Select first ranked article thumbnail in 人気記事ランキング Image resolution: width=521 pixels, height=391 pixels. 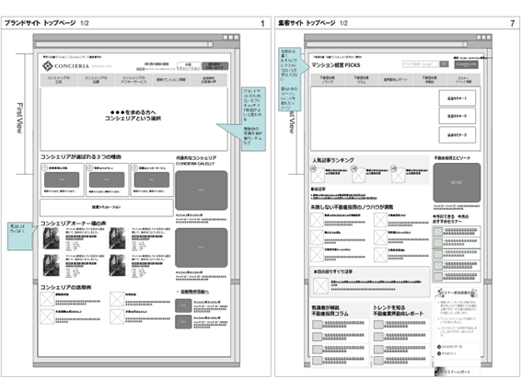pyautogui.click(x=318, y=176)
